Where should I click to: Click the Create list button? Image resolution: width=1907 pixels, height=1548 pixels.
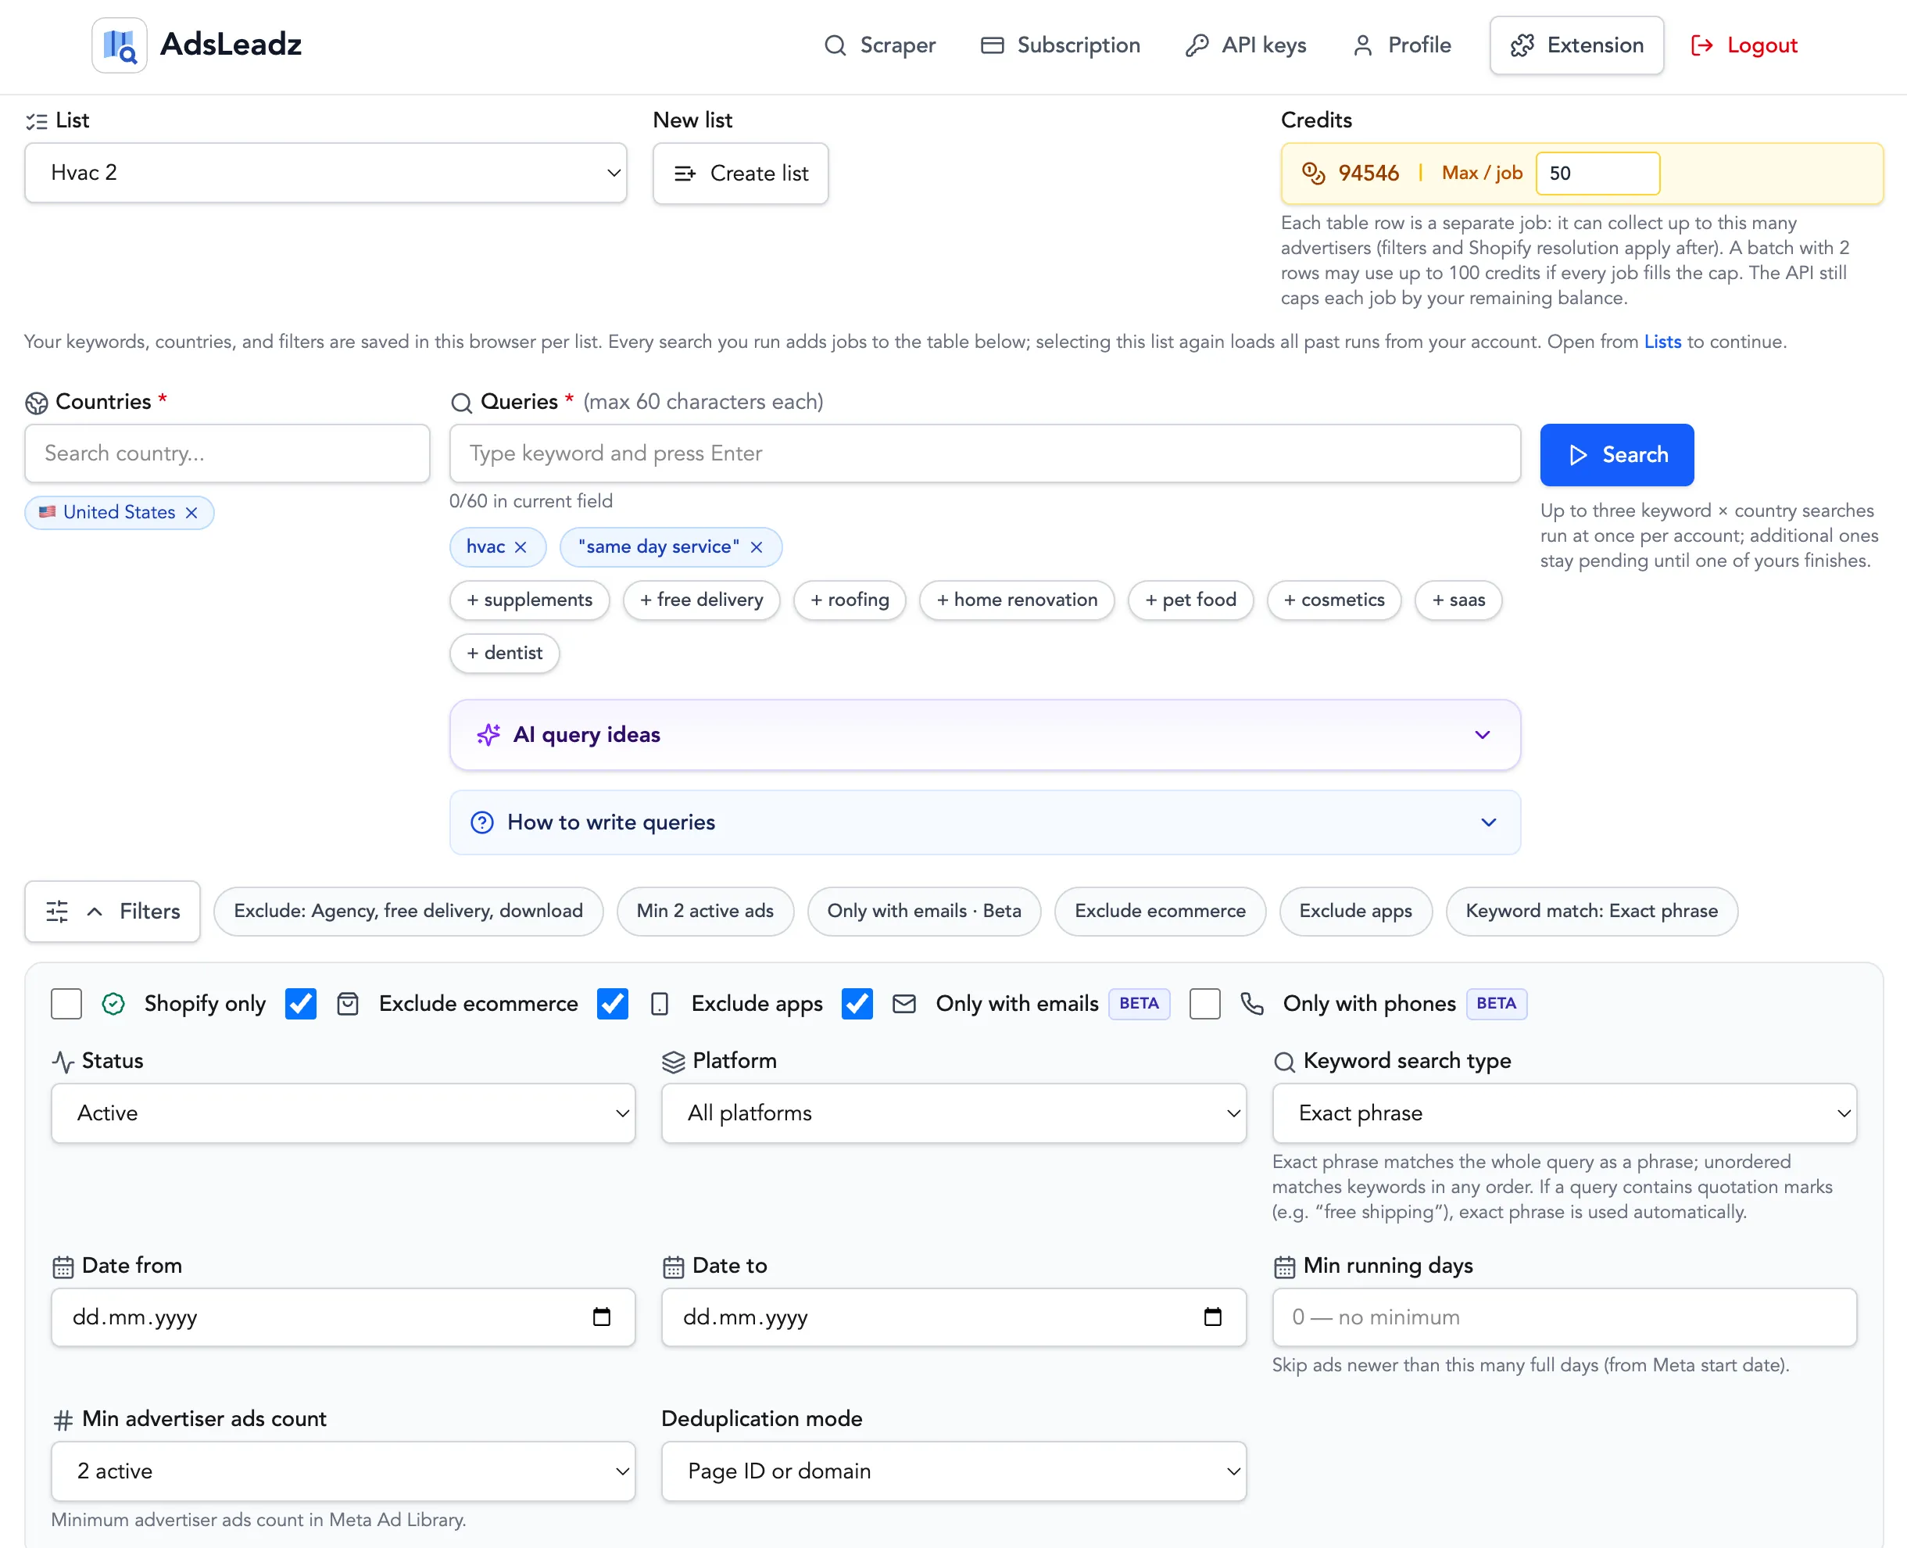tap(740, 173)
